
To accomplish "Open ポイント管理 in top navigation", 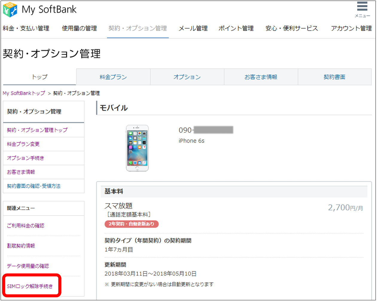I will pyautogui.click(x=236, y=28).
